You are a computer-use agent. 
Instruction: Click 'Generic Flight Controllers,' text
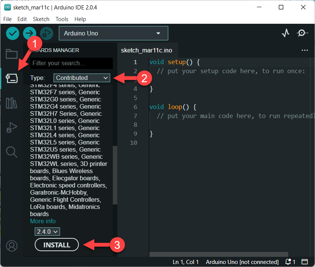(66, 199)
